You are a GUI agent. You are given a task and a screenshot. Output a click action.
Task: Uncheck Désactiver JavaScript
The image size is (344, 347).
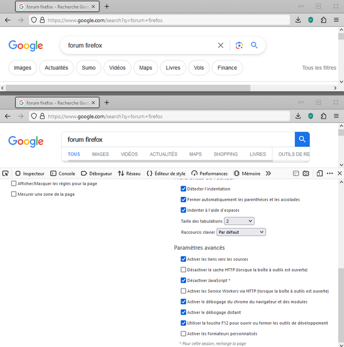coord(183,280)
